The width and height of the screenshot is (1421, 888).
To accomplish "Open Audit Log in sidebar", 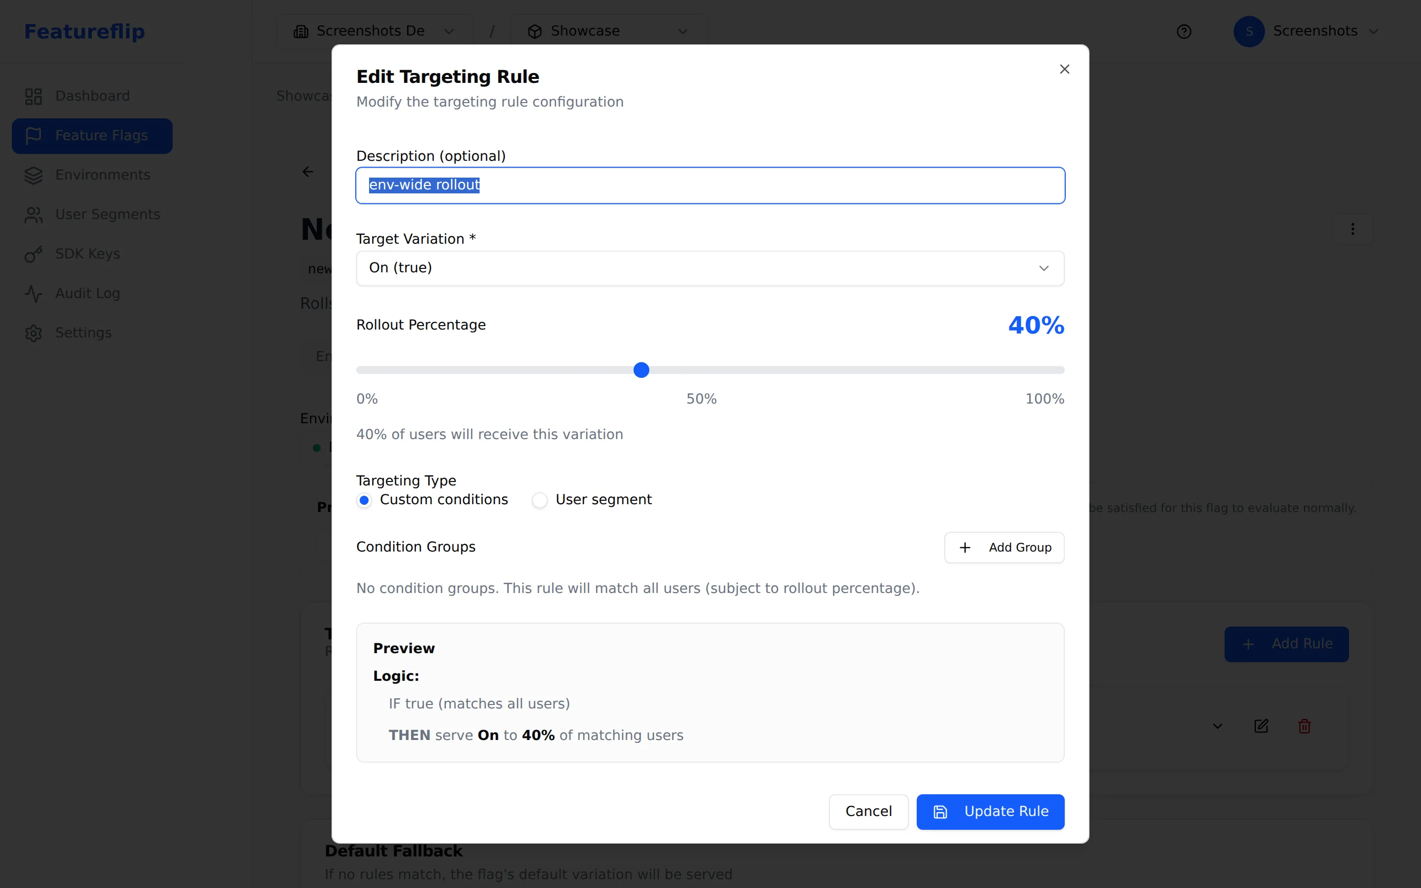I will [92, 294].
